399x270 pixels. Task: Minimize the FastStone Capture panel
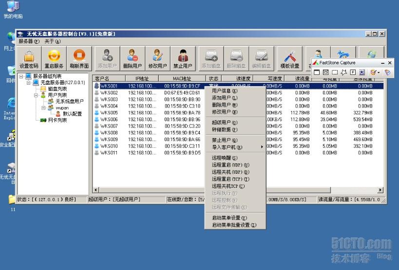pyautogui.click(x=383, y=63)
